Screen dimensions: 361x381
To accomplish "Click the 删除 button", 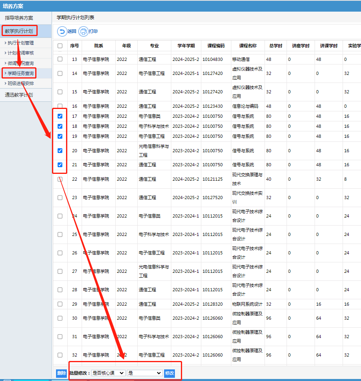I will [61, 373].
